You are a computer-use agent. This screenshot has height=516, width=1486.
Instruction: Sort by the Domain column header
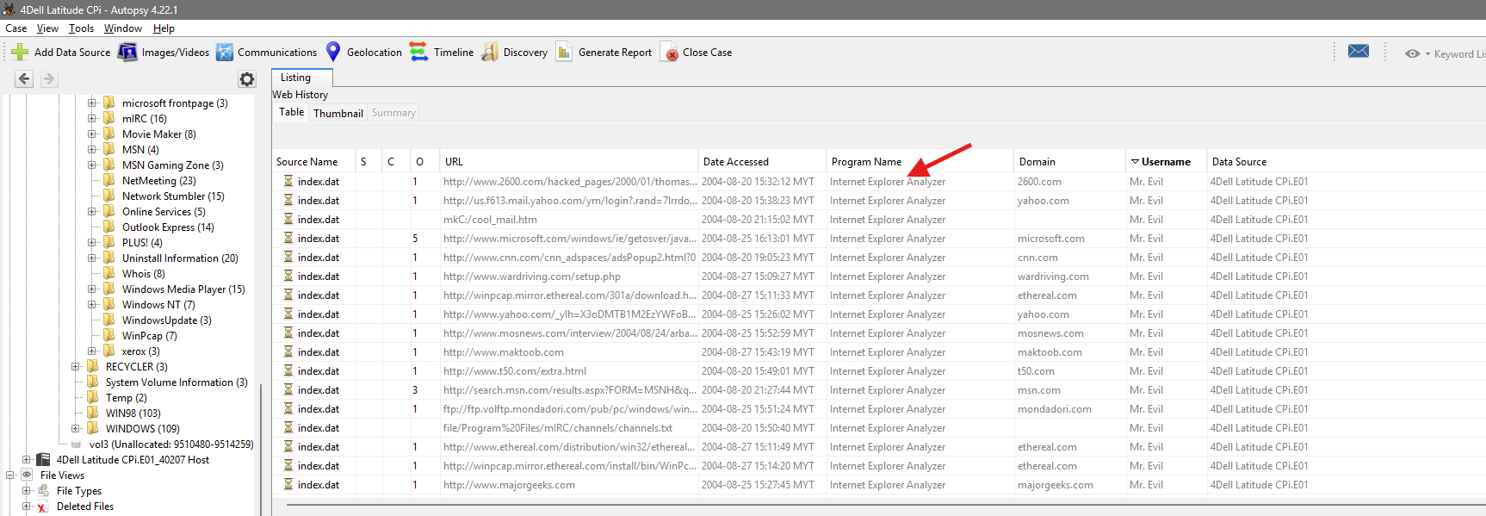click(1070, 162)
